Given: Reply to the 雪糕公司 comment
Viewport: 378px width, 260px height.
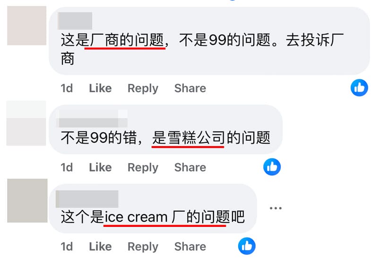Looking at the screenshot, I should tap(143, 168).
